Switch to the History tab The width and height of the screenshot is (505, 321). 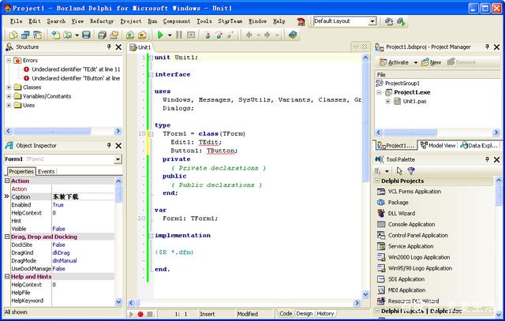pos(325,314)
